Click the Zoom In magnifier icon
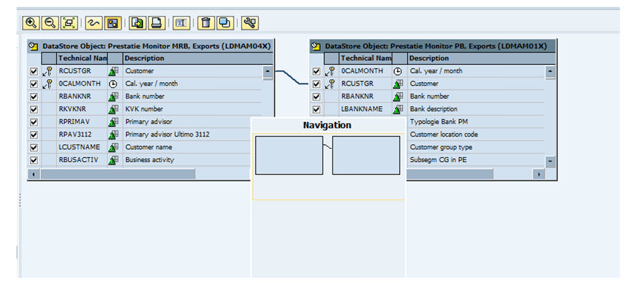Image resolution: width=635 pixels, height=284 pixels. 31,23
